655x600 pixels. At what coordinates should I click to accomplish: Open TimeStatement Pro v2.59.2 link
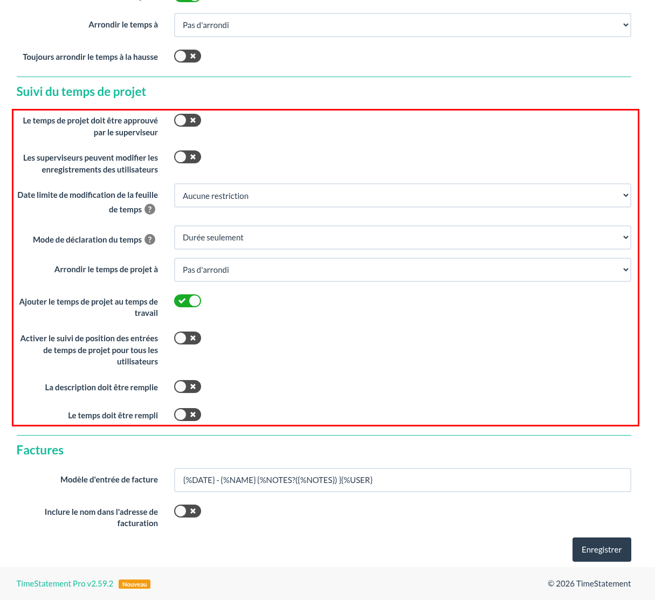(x=65, y=584)
